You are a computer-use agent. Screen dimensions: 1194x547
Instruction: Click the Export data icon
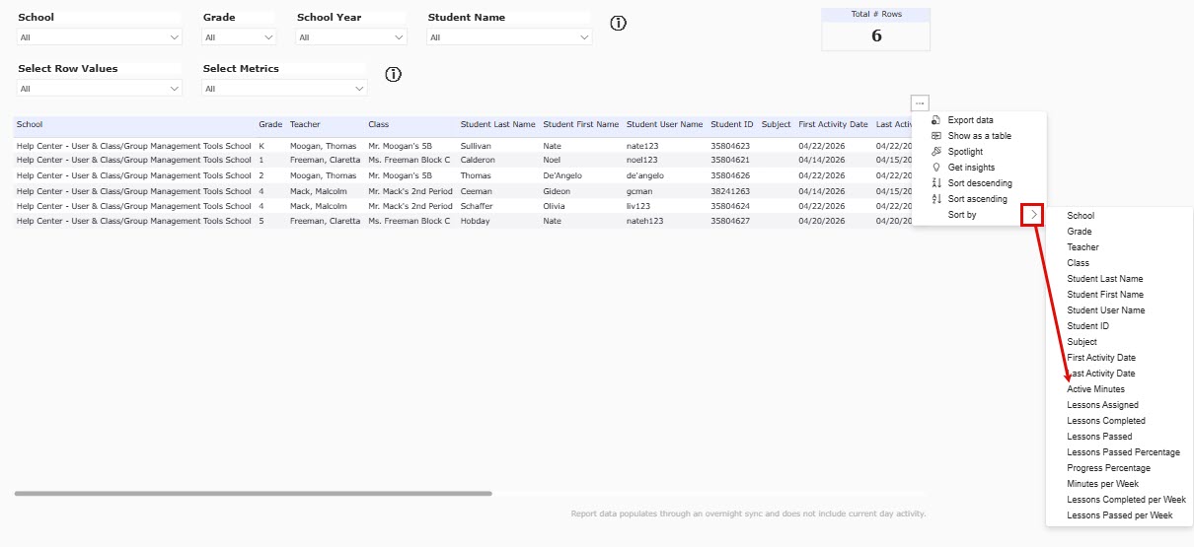tap(936, 120)
